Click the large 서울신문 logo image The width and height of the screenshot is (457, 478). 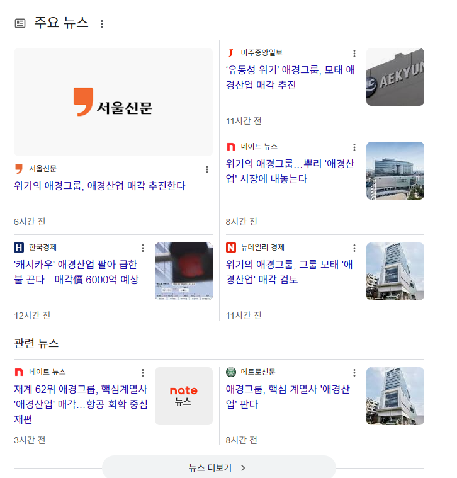113,102
